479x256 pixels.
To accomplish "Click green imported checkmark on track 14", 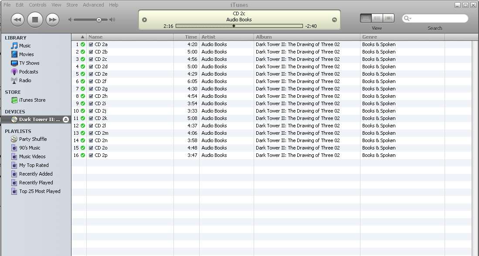I will [x=83, y=140].
